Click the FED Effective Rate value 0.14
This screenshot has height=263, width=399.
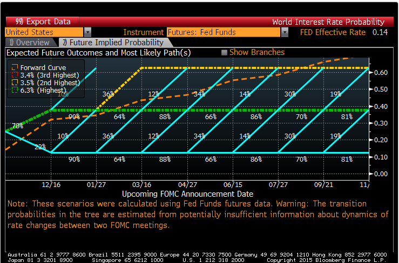(x=380, y=32)
